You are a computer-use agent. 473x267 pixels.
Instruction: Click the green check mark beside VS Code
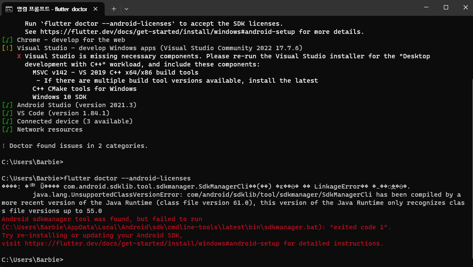[7, 113]
